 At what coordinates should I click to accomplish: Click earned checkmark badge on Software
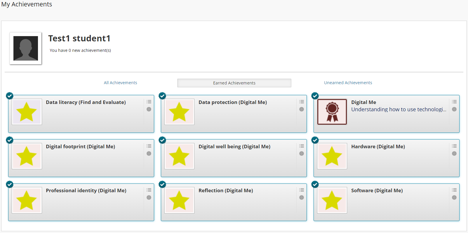pyautogui.click(x=315, y=184)
